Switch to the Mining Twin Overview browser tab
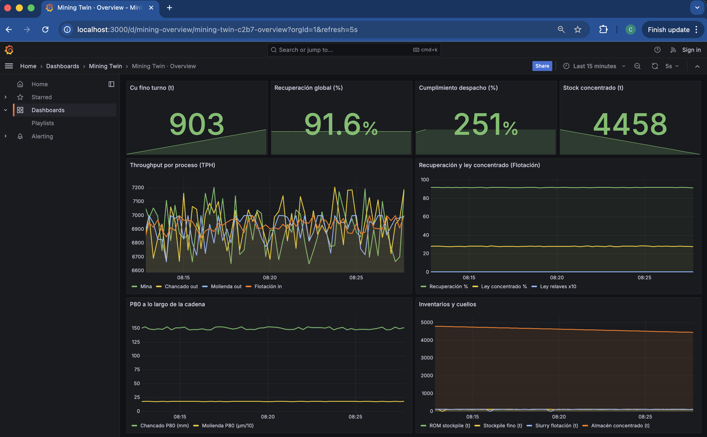Viewport: 707px width, 437px height. (x=100, y=8)
